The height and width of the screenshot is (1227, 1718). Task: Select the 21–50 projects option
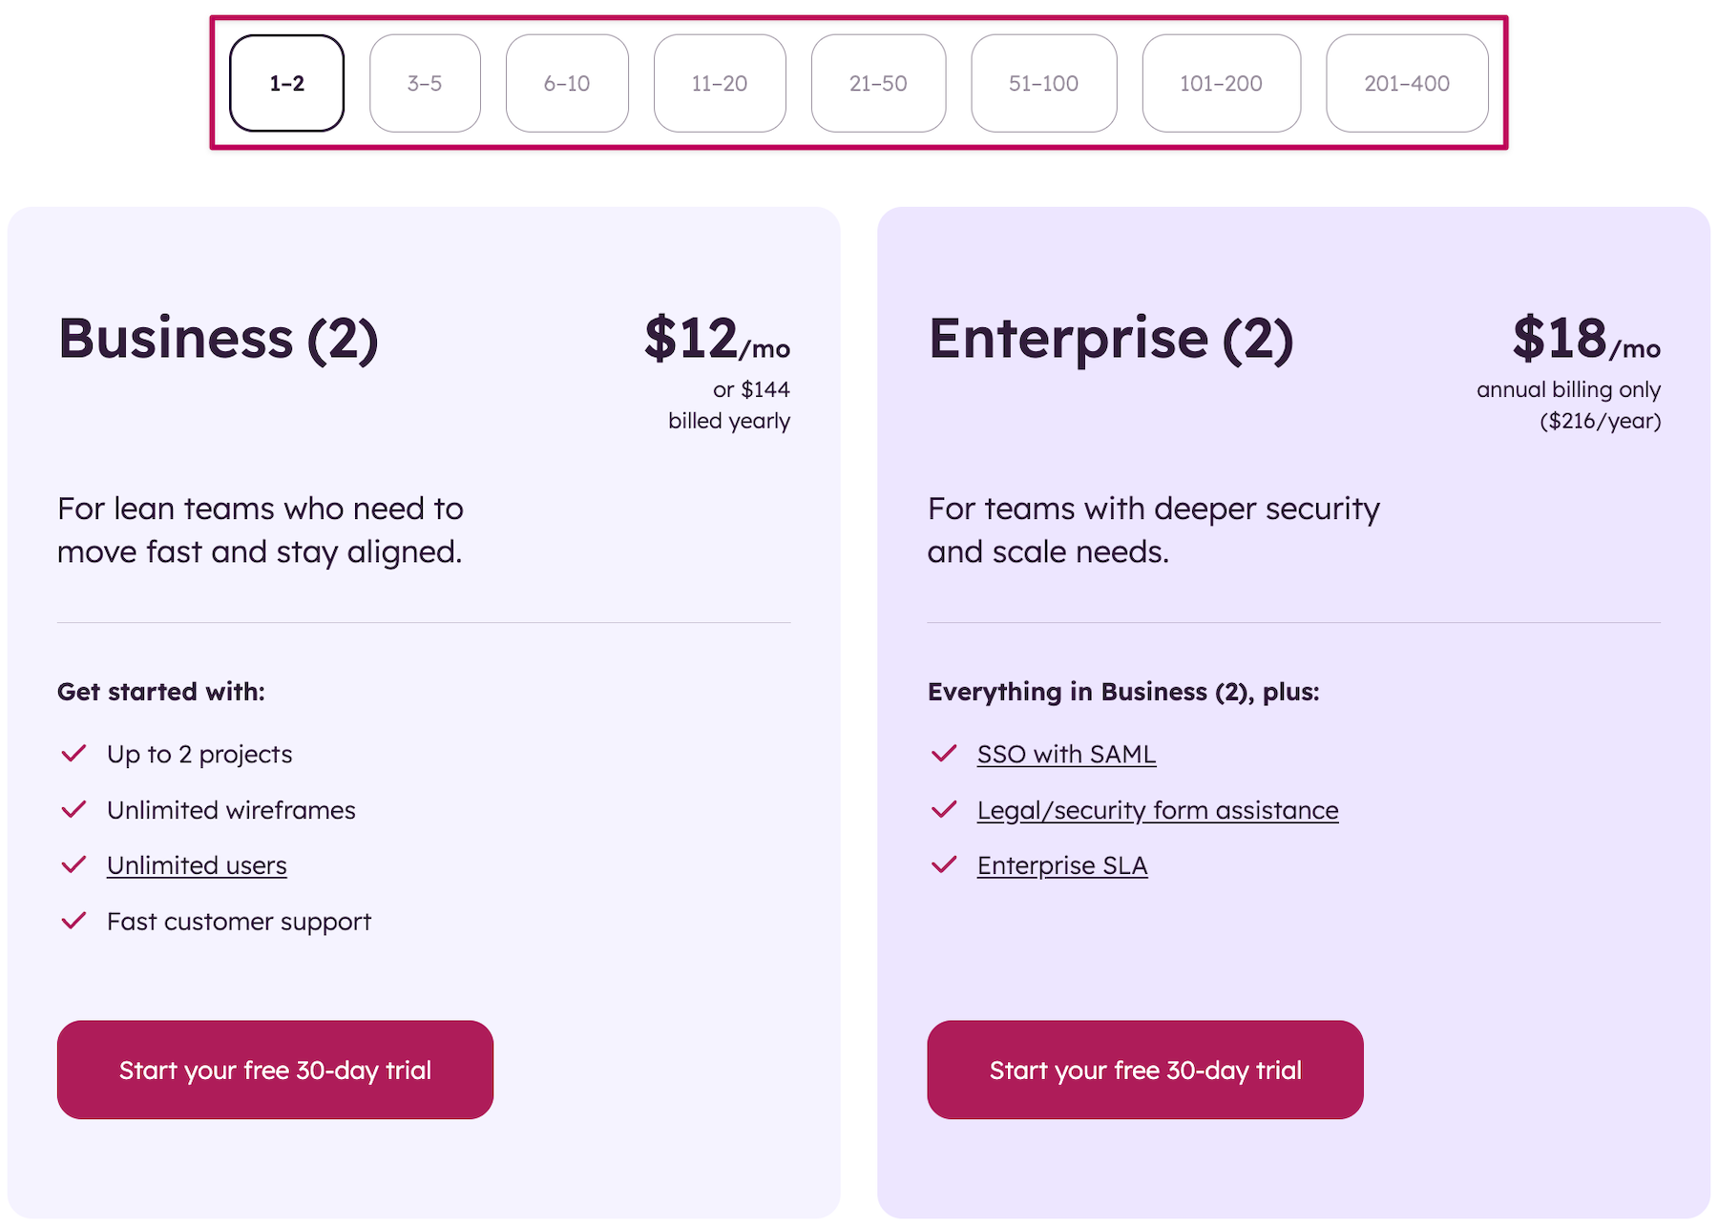[878, 83]
